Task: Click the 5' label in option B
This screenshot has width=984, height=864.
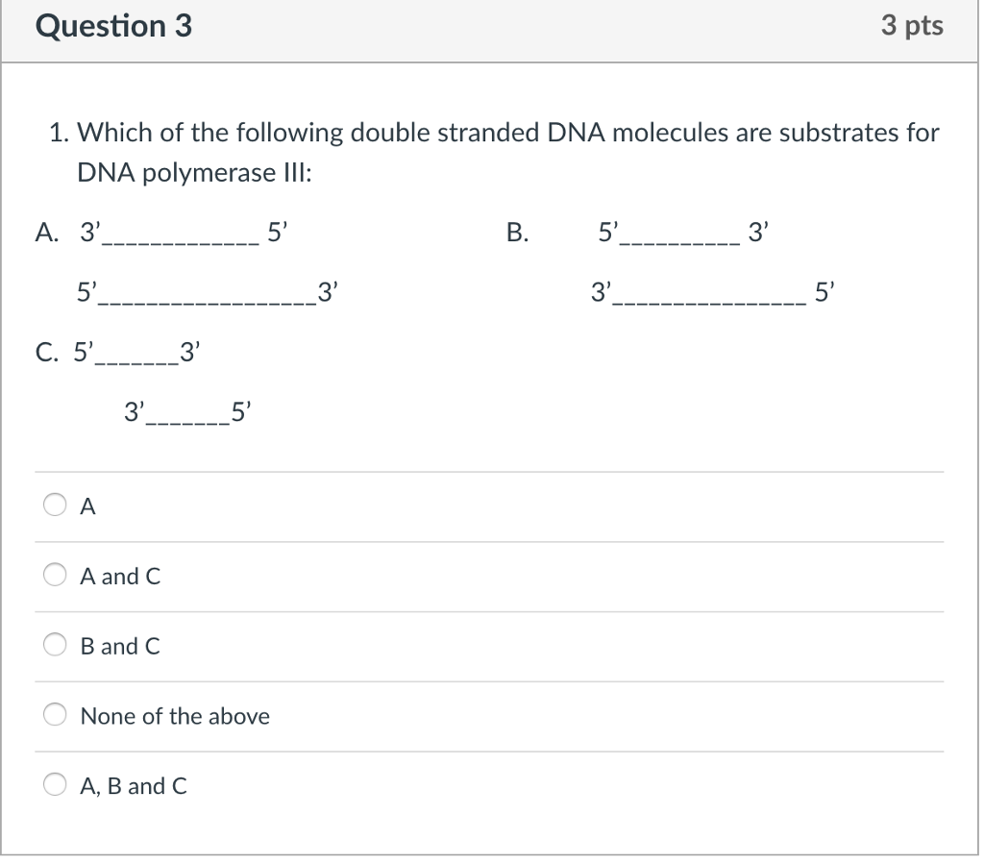Action: [605, 231]
